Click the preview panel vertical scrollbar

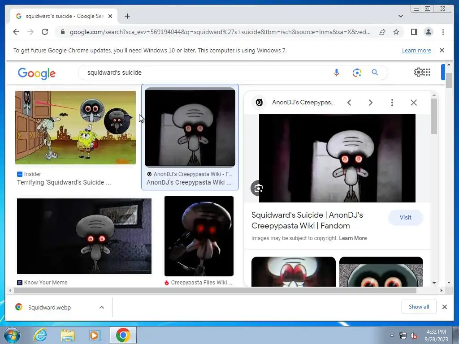point(434,116)
